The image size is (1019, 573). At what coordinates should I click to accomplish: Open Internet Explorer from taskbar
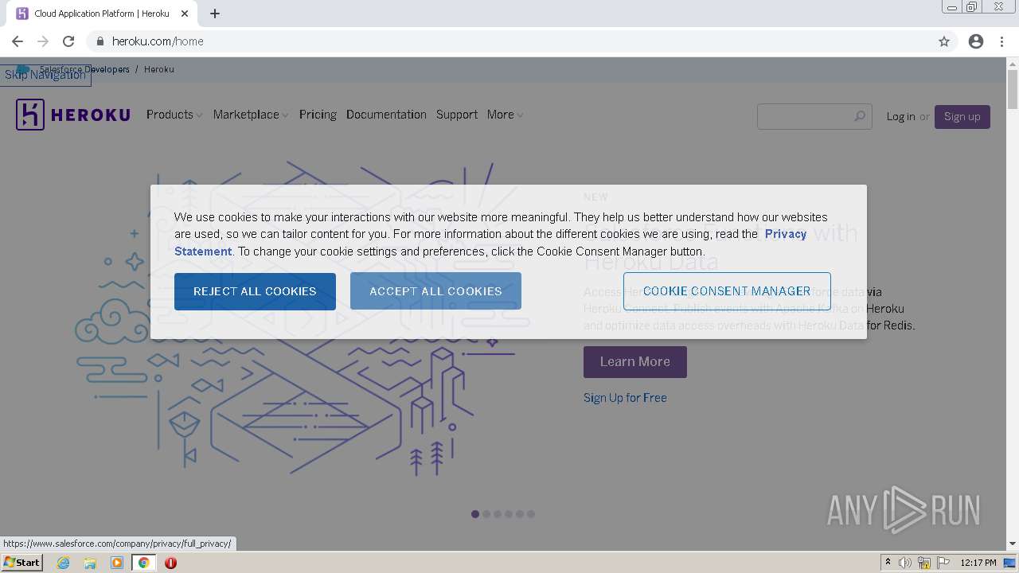63,563
